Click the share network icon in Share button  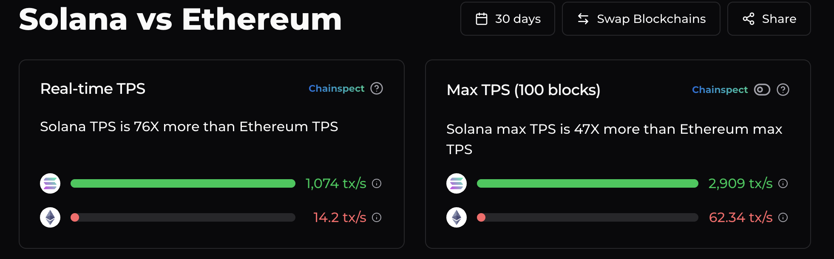point(748,18)
